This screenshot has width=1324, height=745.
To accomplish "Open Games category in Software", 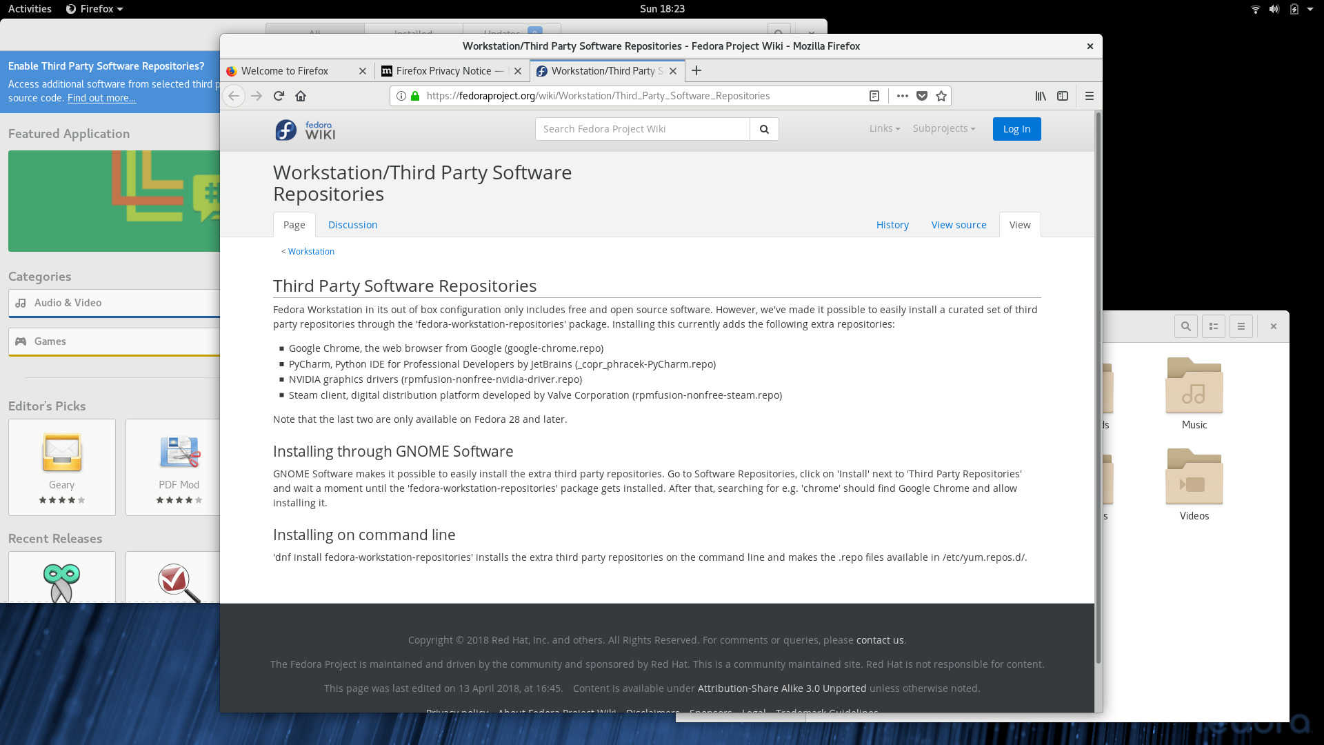I will tap(114, 341).
